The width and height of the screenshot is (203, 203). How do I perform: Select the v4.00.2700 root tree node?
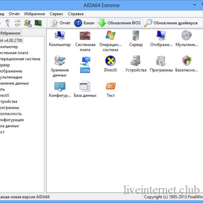11,41
